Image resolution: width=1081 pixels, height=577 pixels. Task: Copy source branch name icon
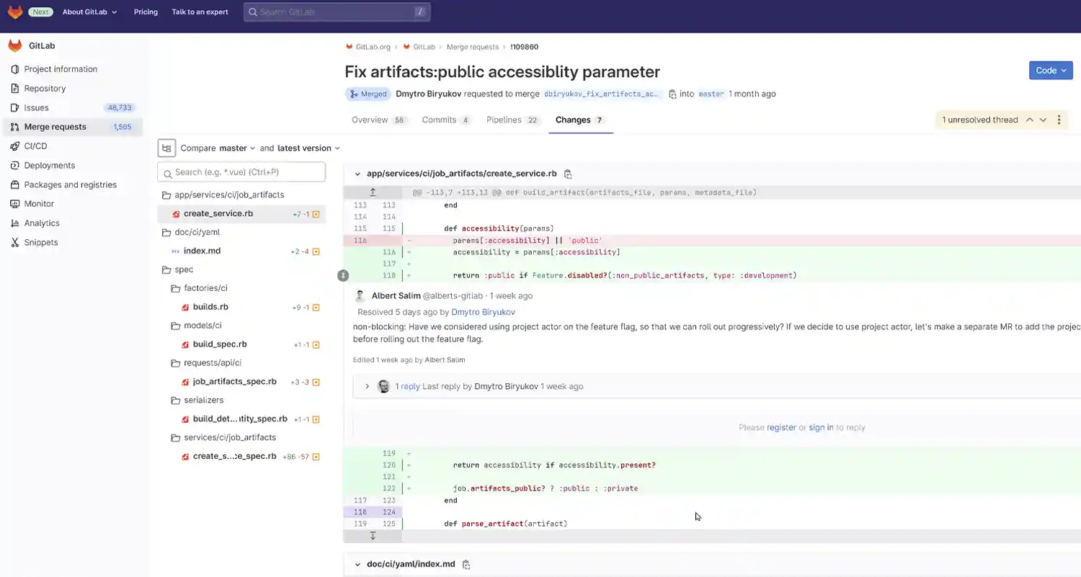(672, 94)
